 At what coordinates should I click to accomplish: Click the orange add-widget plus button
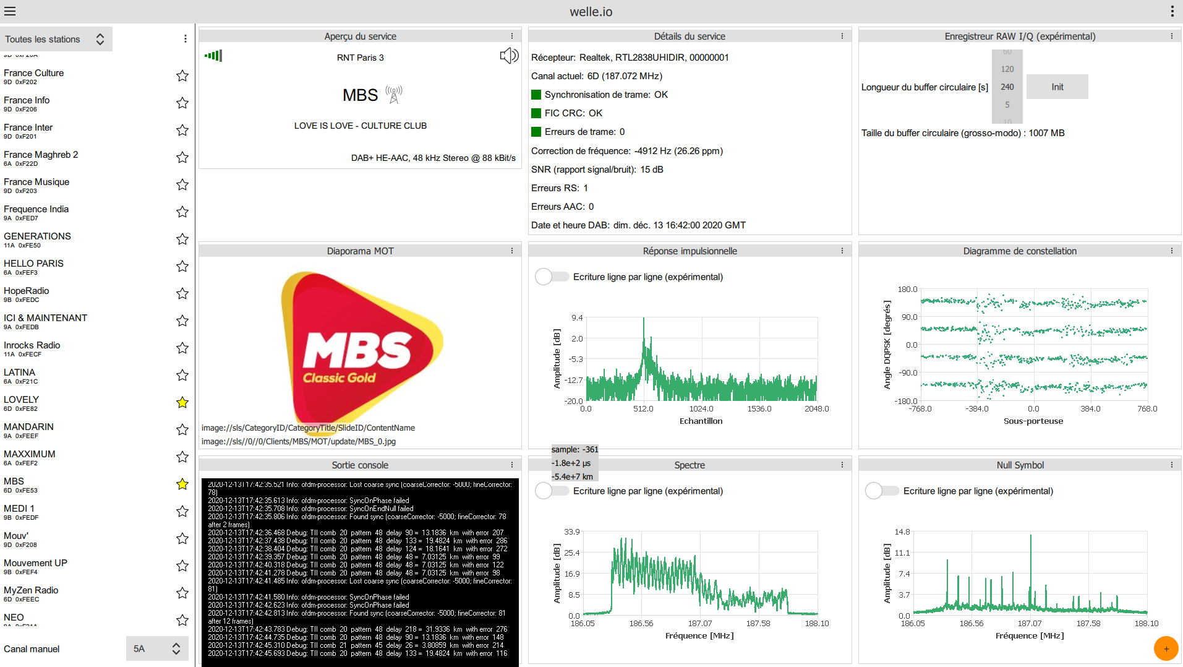1166,648
